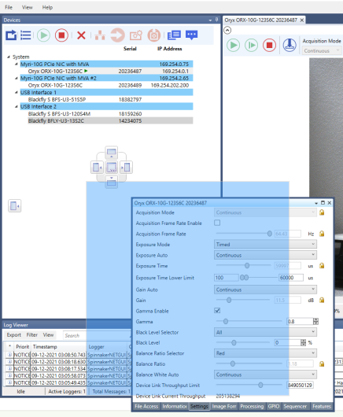Click the Gamma slider handle

(x=226, y=322)
